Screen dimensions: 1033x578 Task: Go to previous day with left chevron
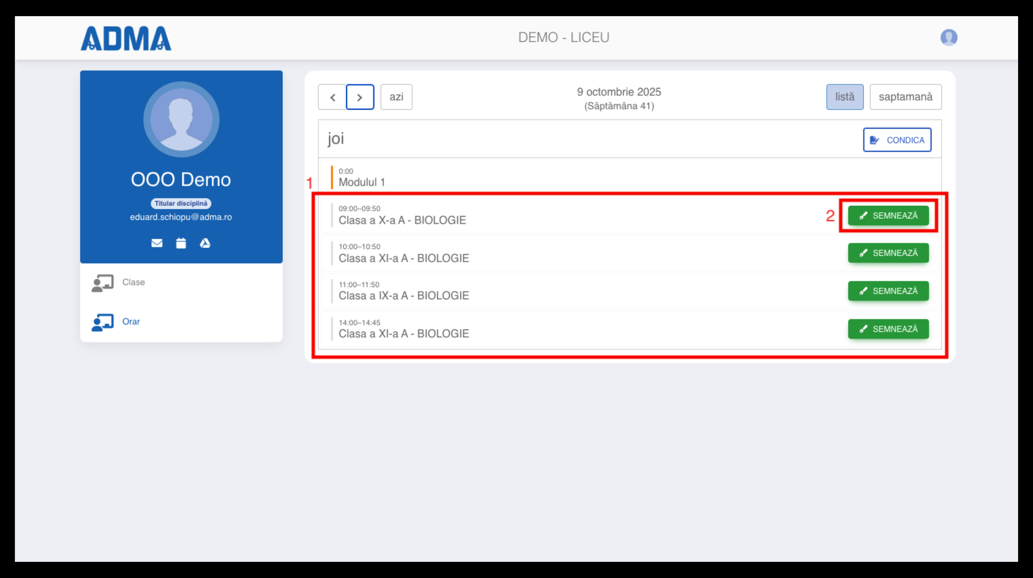(332, 97)
